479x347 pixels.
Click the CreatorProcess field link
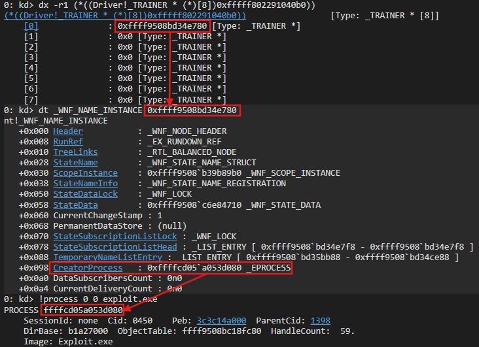(88, 268)
